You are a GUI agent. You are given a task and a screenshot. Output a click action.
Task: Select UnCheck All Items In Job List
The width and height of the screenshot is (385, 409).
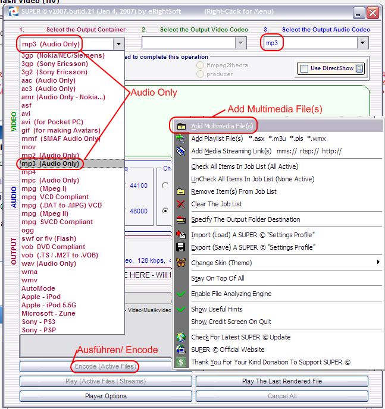tap(278, 179)
